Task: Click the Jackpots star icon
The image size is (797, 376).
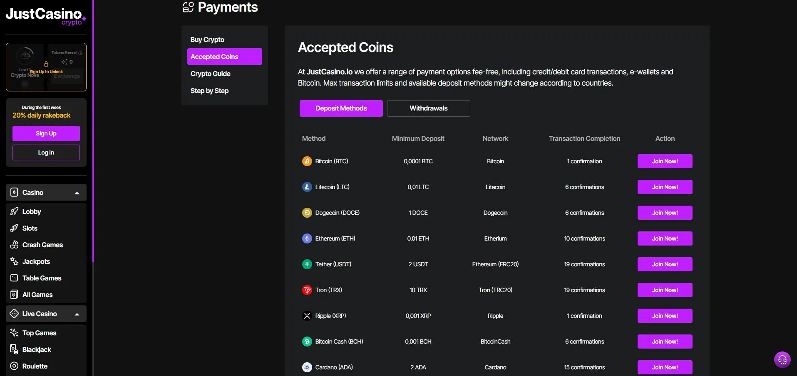Action: [14, 261]
